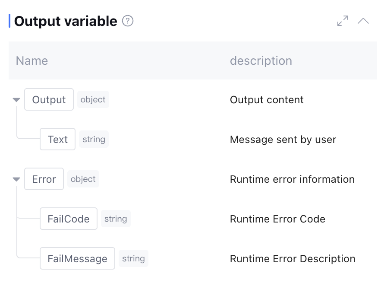Click the string type tag beside Text
The height and width of the screenshot is (286, 384).
tap(94, 140)
